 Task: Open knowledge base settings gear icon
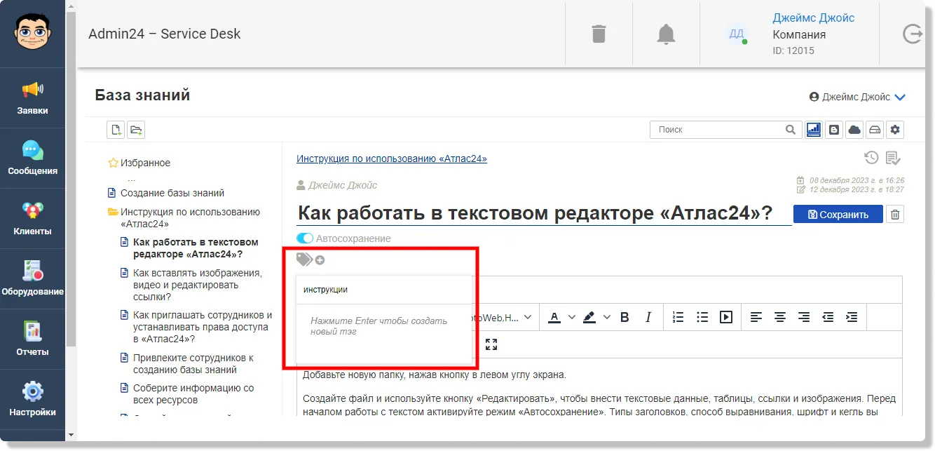[x=895, y=130]
